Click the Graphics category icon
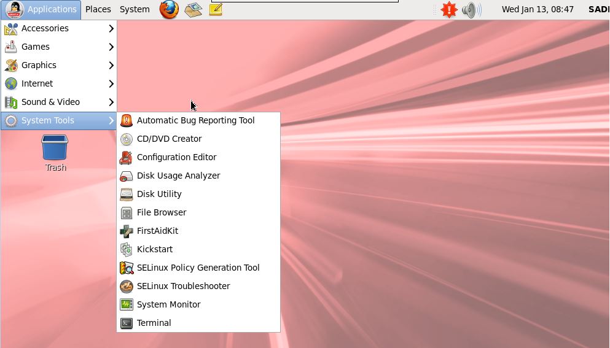The image size is (610, 348). tap(11, 65)
